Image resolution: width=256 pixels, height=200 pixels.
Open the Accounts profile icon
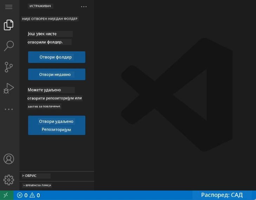point(9,159)
